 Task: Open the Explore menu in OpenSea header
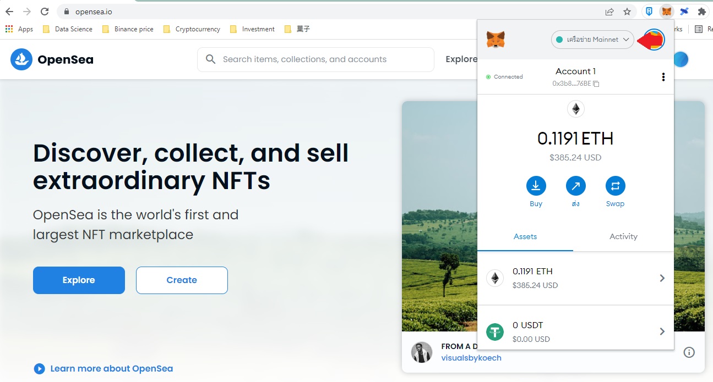click(461, 59)
